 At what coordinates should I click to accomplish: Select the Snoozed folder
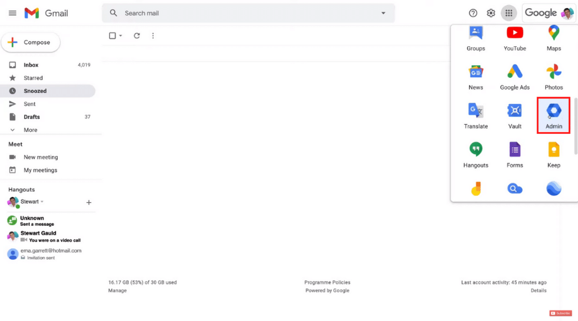point(48,91)
